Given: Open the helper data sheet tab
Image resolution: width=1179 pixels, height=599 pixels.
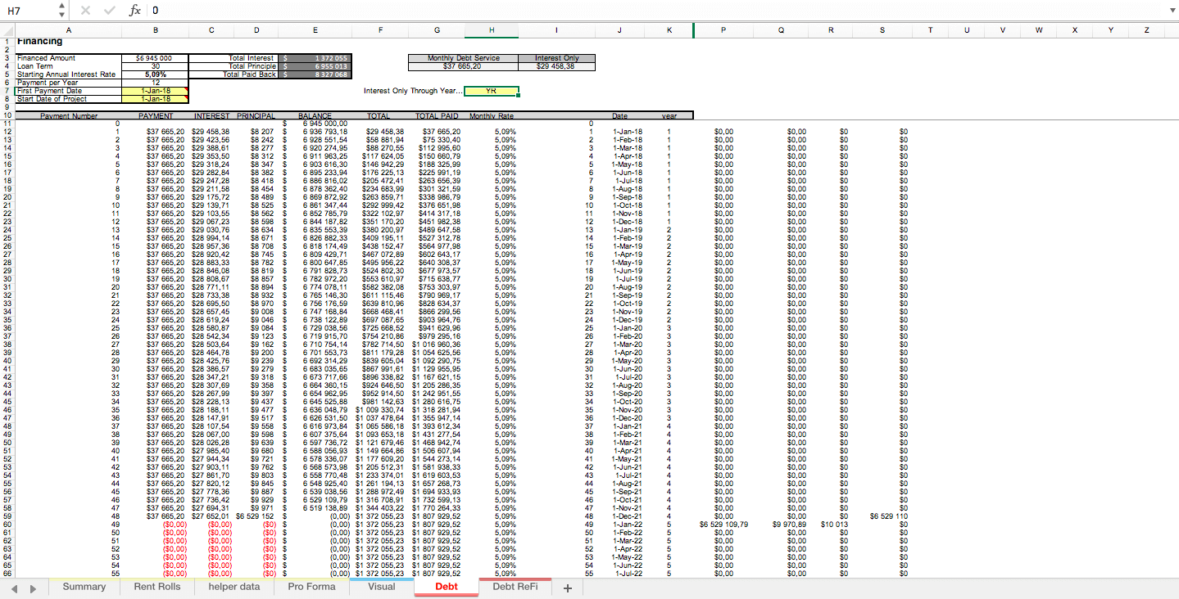Looking at the screenshot, I should [234, 587].
